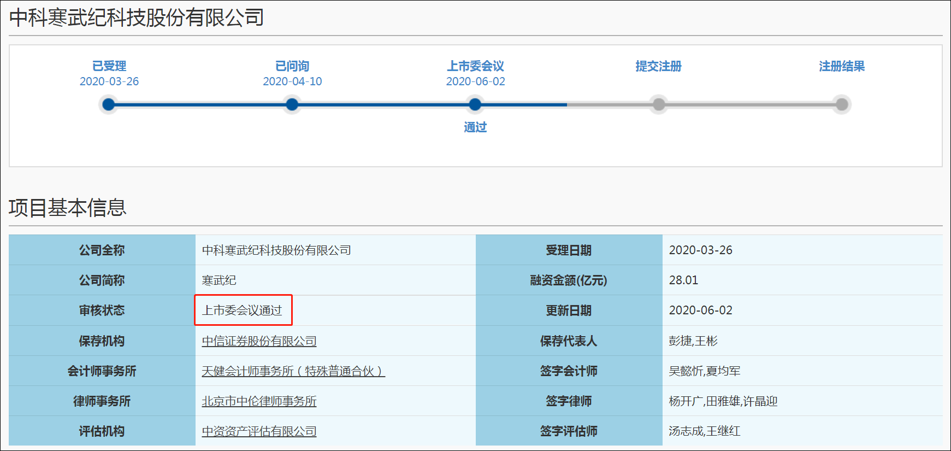Screen dimensions: 951x451
Task: Open the 上市委会议 stage label
Action: [x=475, y=66]
